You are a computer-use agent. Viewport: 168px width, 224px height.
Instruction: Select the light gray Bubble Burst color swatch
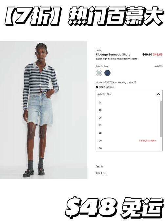(x=99, y=73)
